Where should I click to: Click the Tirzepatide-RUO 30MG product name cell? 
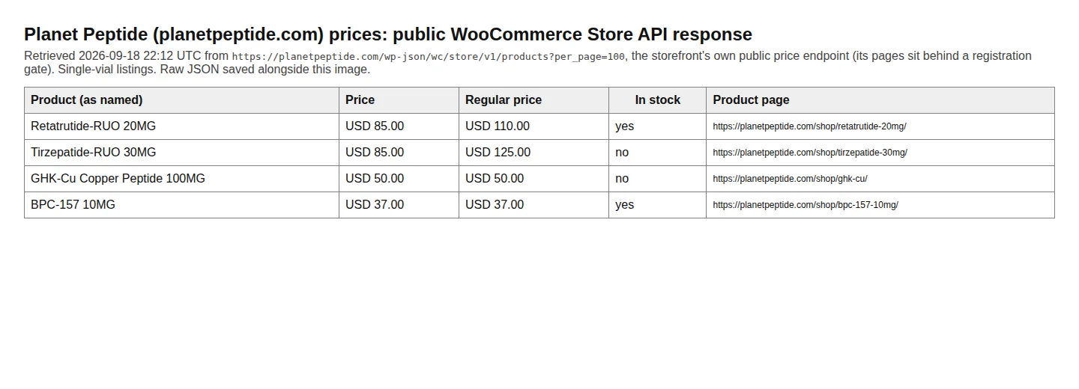click(181, 153)
